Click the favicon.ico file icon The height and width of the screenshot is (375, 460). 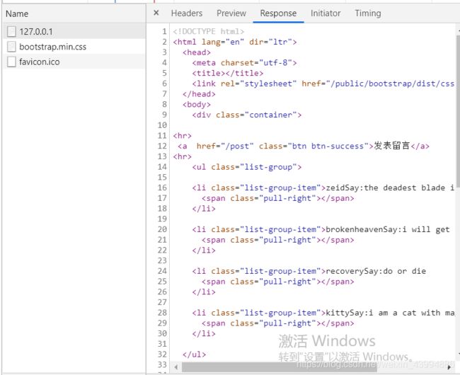pos(11,62)
